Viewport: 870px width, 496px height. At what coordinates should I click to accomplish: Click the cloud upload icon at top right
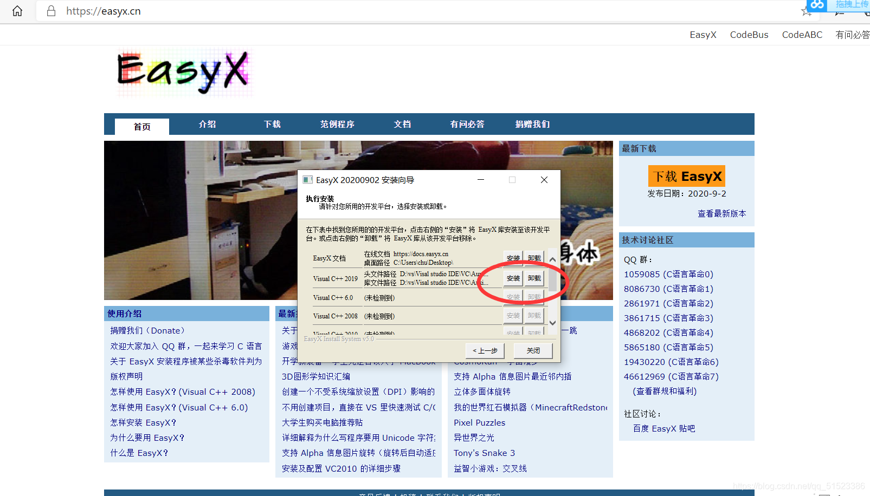tap(817, 5)
